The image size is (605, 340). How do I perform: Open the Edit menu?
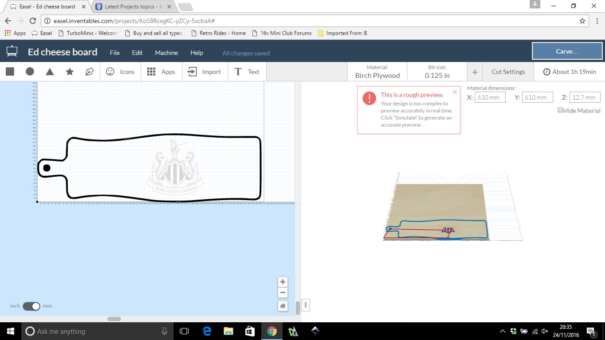point(137,53)
